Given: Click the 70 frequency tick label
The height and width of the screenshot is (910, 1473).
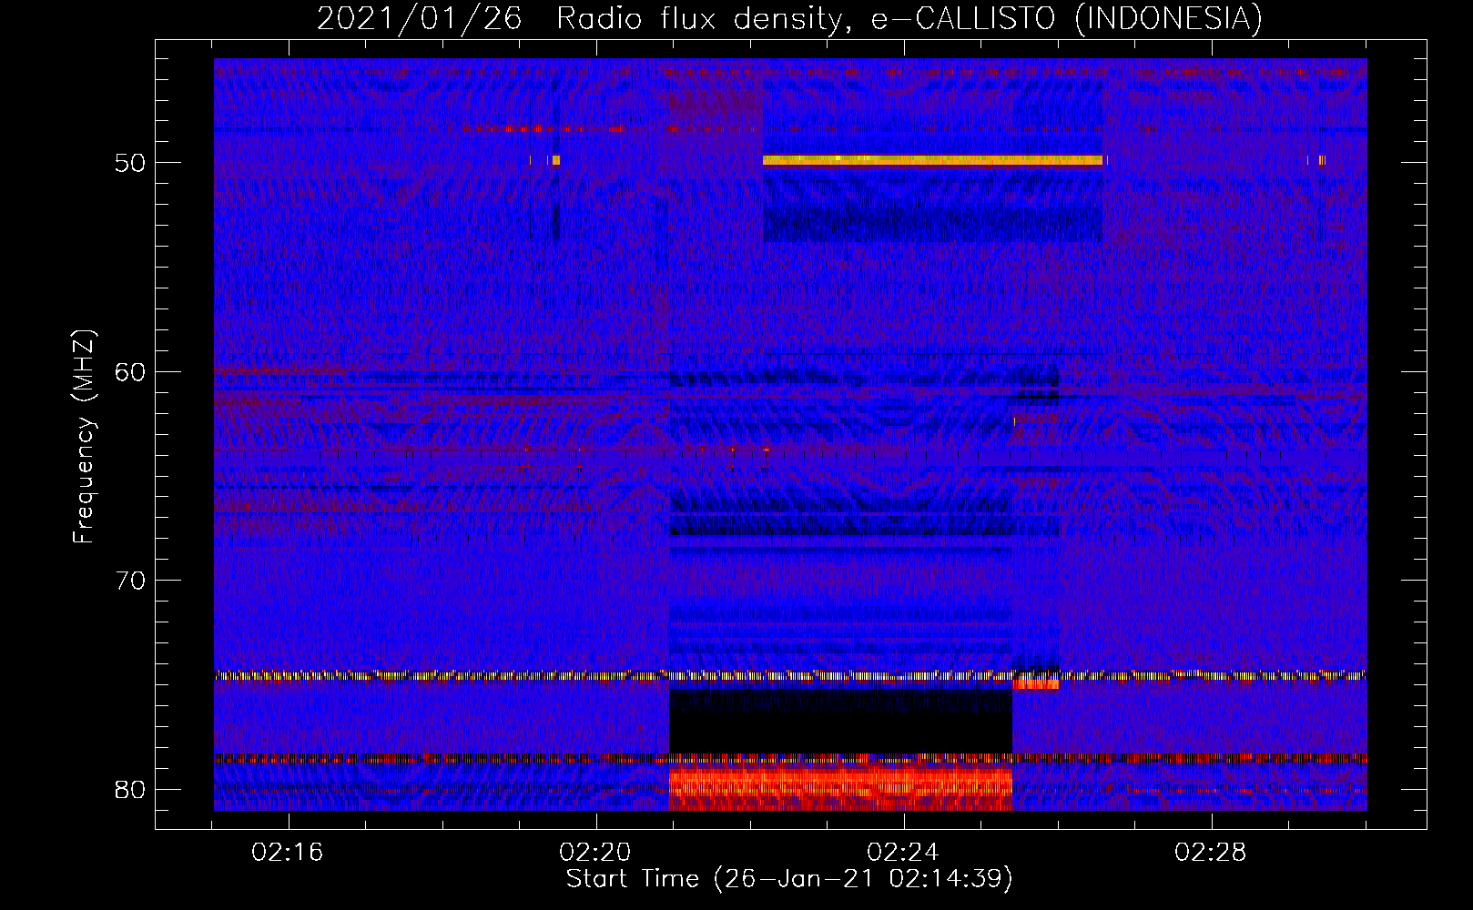Looking at the screenshot, I should (x=130, y=581).
